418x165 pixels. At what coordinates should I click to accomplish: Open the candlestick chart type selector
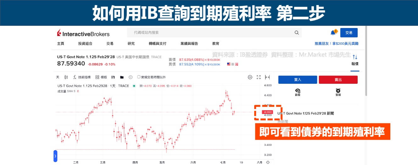click(x=66, y=77)
